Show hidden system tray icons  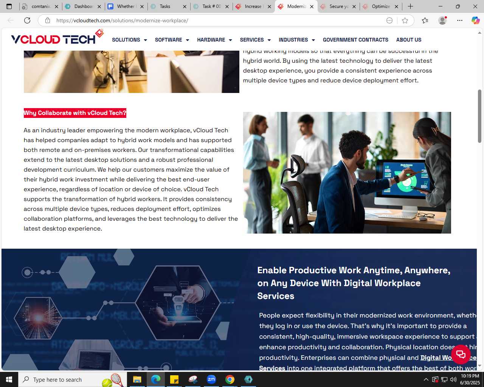coord(426,379)
